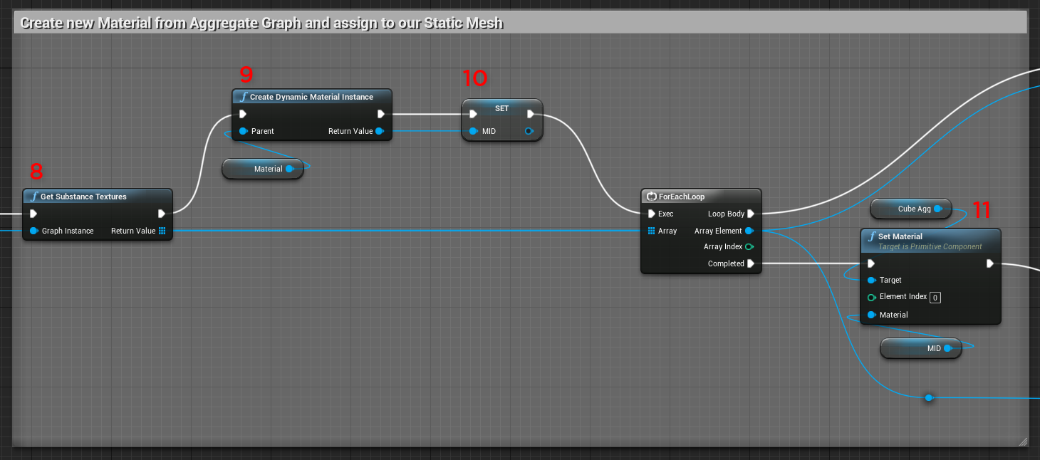Click the Array grid pin on ForEachLoop
Image resolution: width=1040 pixels, height=460 pixels.
[x=652, y=231]
